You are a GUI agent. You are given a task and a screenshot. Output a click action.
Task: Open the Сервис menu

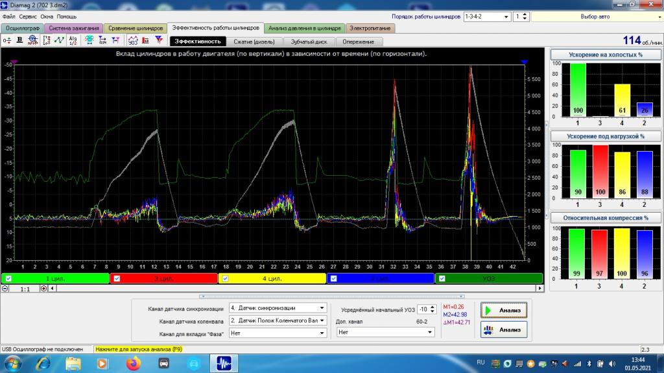click(x=28, y=16)
